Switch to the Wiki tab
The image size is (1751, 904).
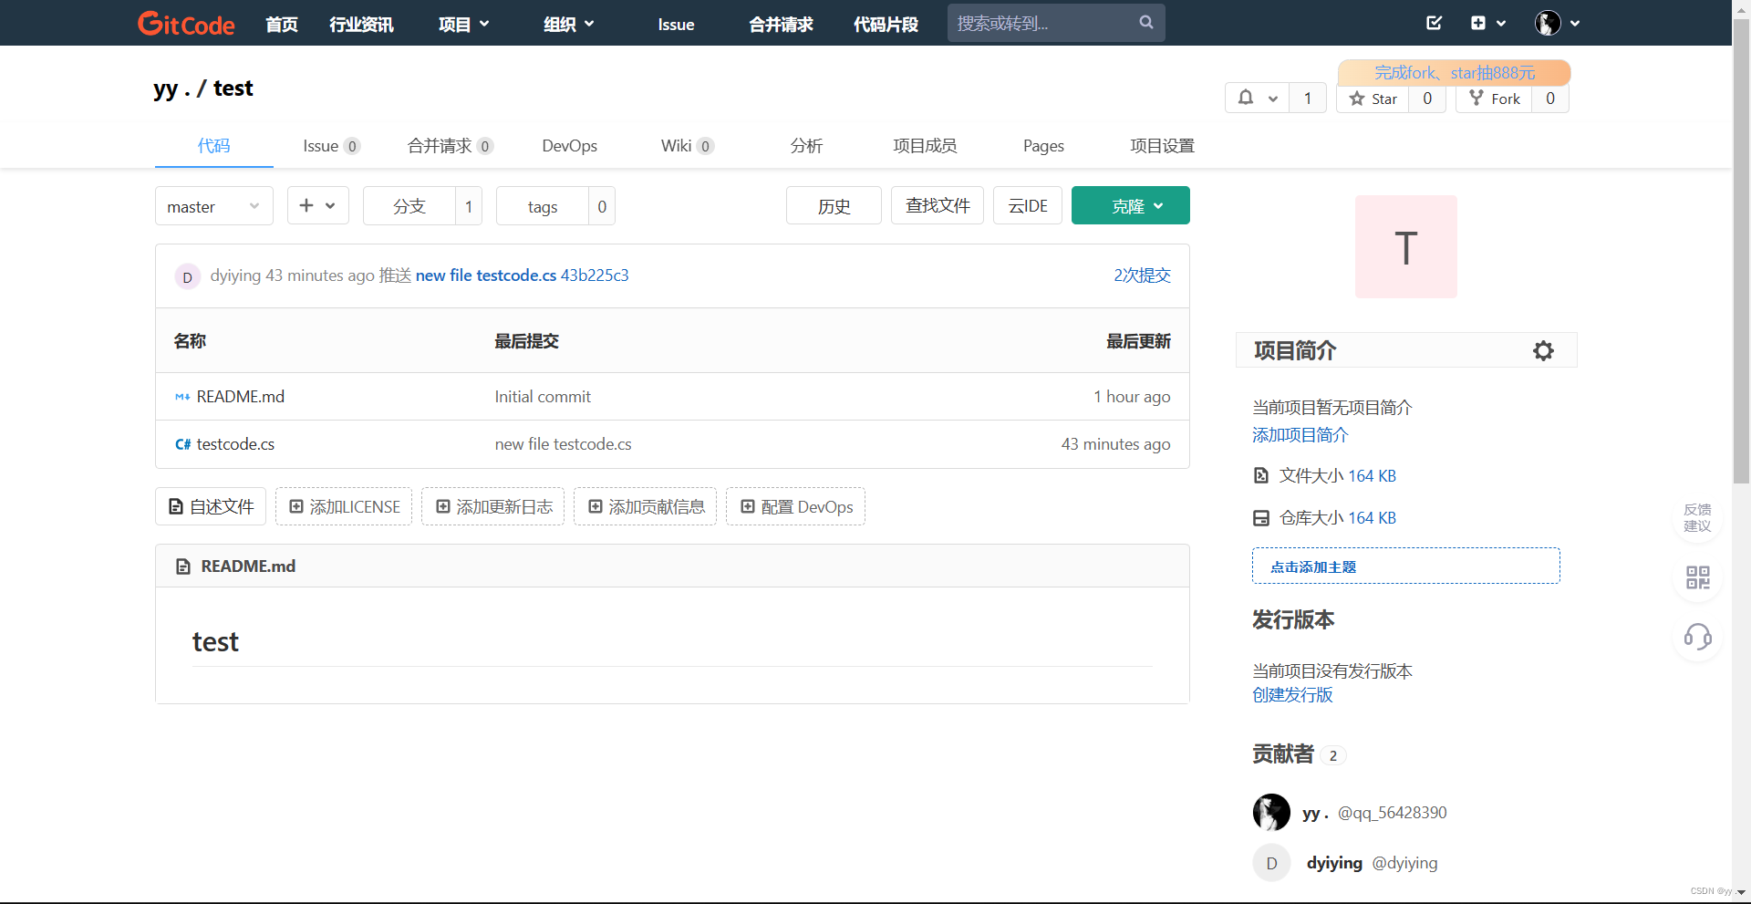pyautogui.click(x=676, y=145)
